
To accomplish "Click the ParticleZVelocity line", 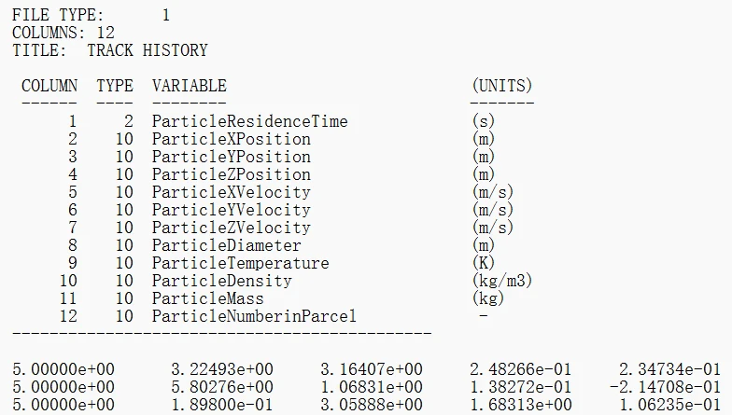I will tap(232, 228).
